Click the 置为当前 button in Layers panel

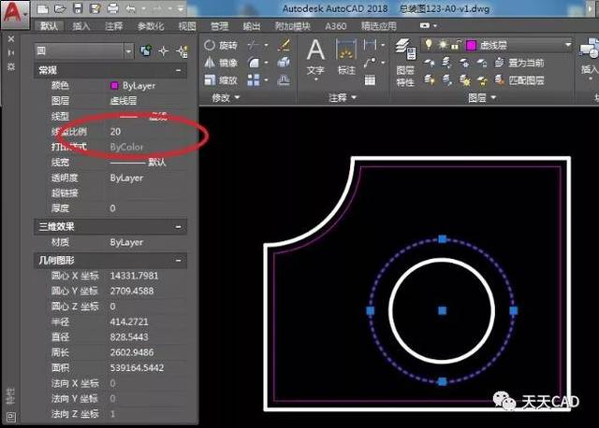click(519, 63)
